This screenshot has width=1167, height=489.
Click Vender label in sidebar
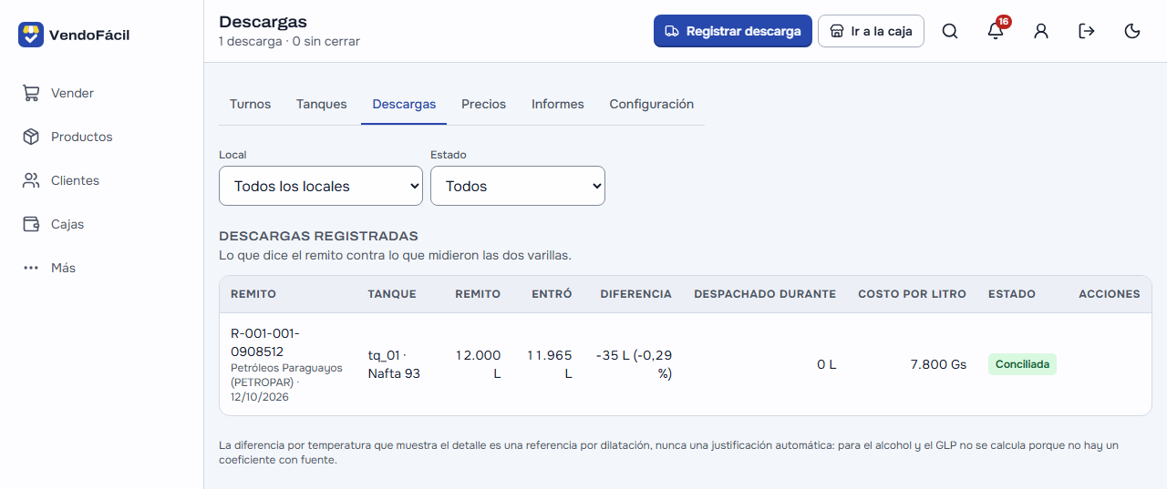coord(72,93)
